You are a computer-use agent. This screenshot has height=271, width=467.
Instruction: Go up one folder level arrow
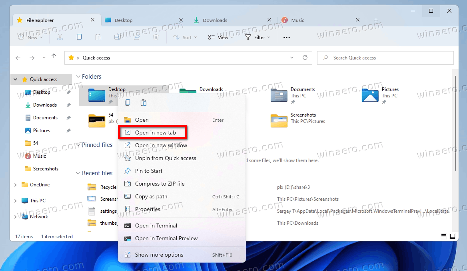[54, 56]
